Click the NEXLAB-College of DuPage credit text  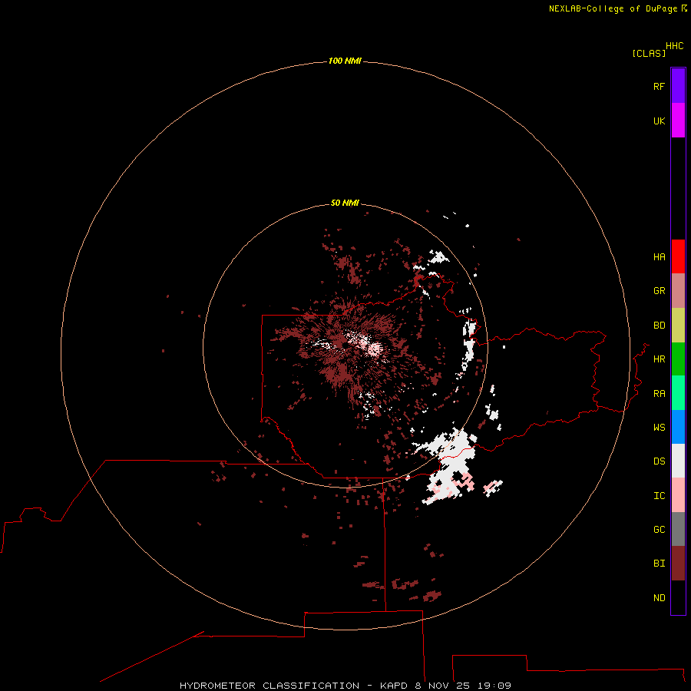click(613, 8)
